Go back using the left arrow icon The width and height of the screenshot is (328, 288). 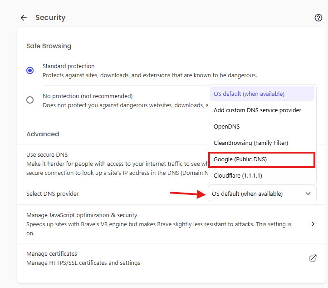24,18
